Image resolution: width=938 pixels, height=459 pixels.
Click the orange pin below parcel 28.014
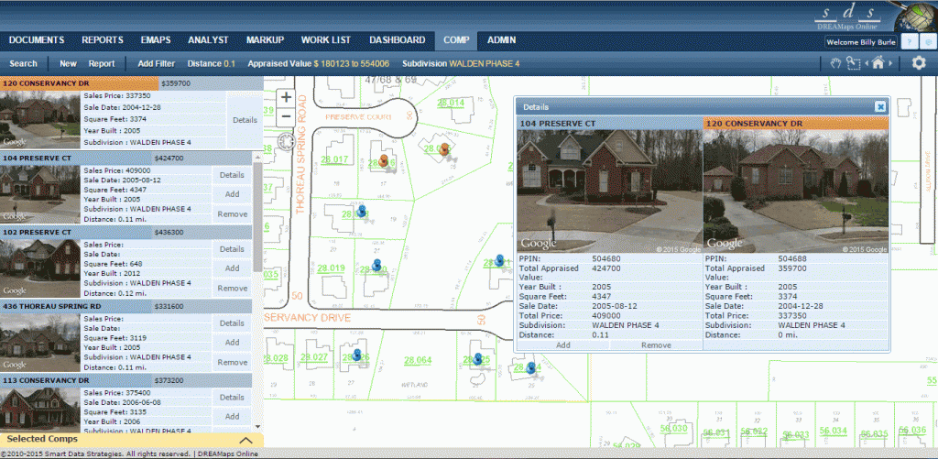(444, 149)
